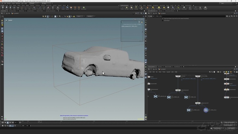Open the Build desktop dropdown
This screenshot has height=134, width=238.
[34, 3]
